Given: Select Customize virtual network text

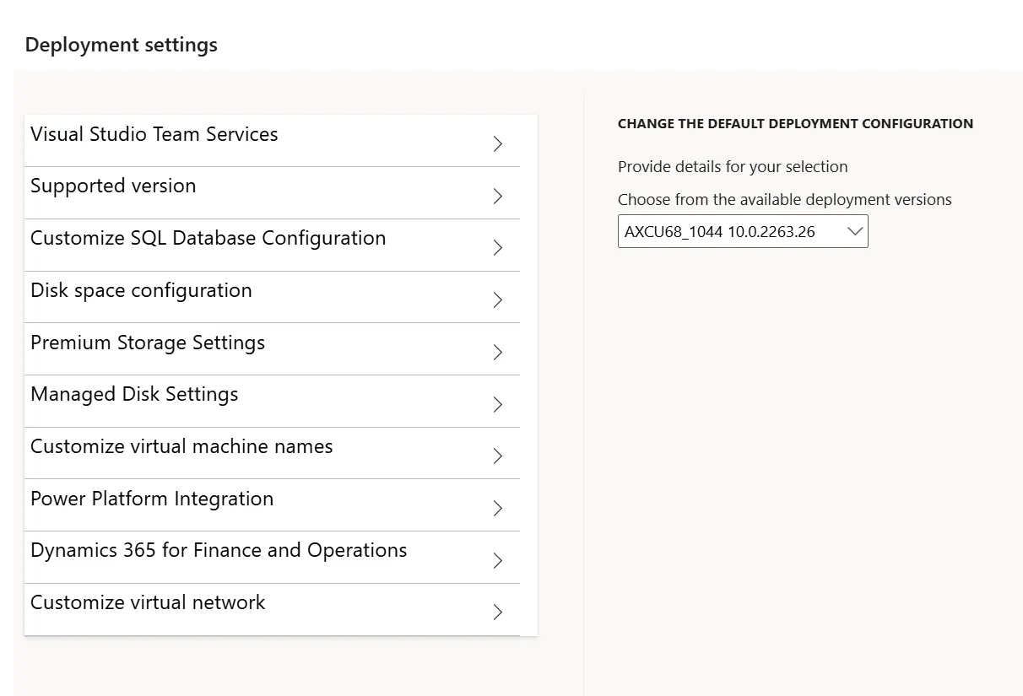Looking at the screenshot, I should pyautogui.click(x=148, y=602).
